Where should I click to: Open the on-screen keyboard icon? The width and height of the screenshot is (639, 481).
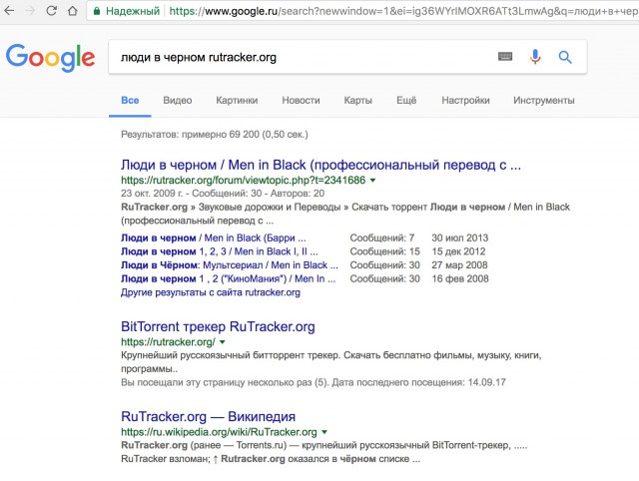click(x=505, y=57)
